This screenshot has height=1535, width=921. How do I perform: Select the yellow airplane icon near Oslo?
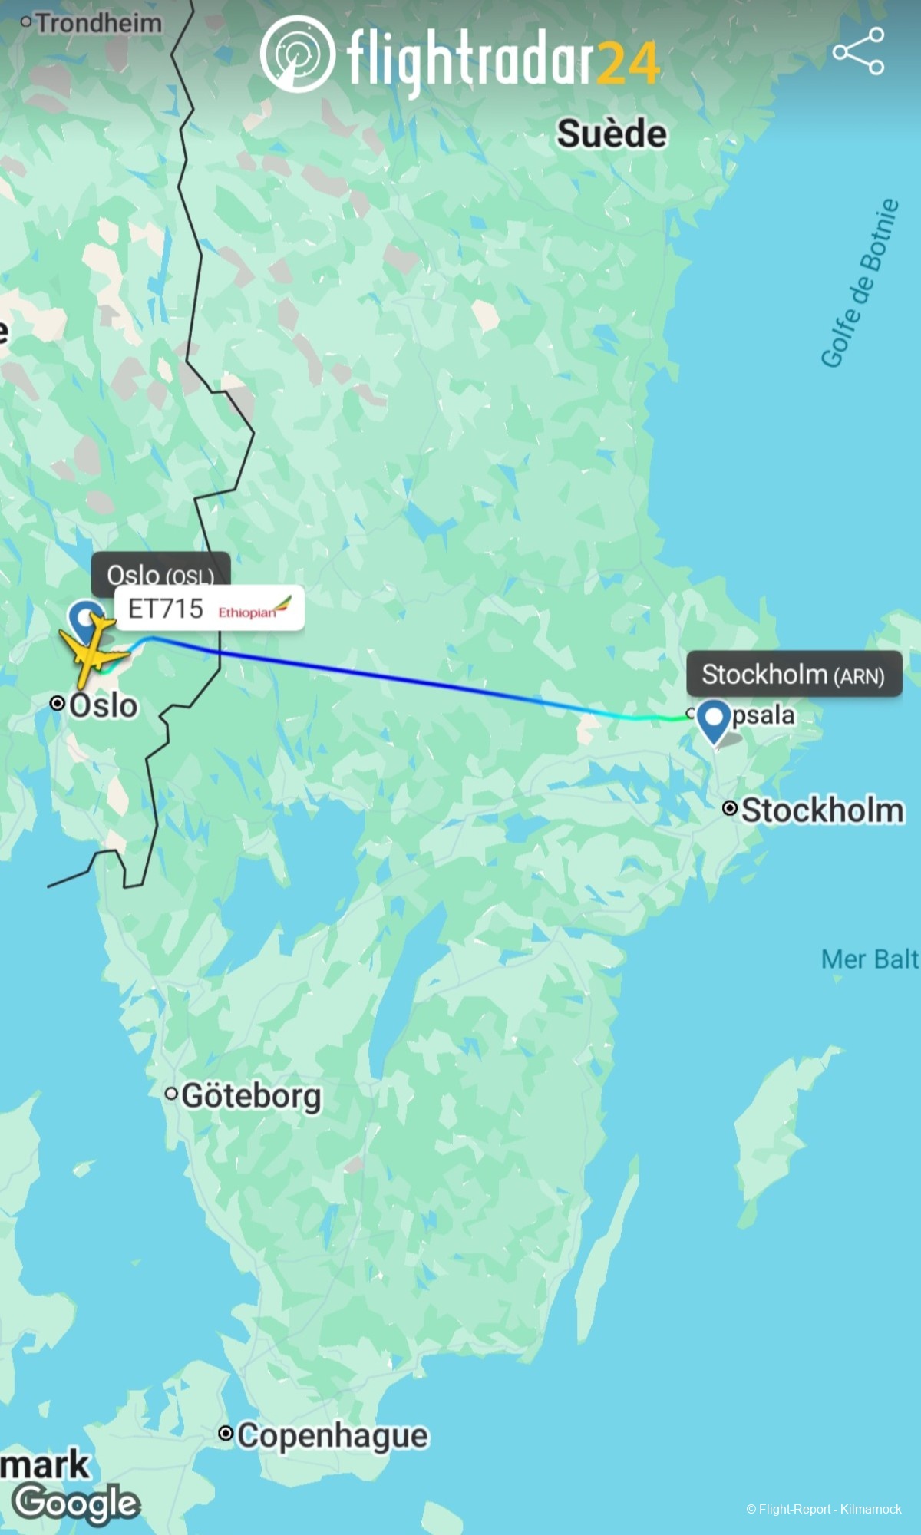(94, 652)
